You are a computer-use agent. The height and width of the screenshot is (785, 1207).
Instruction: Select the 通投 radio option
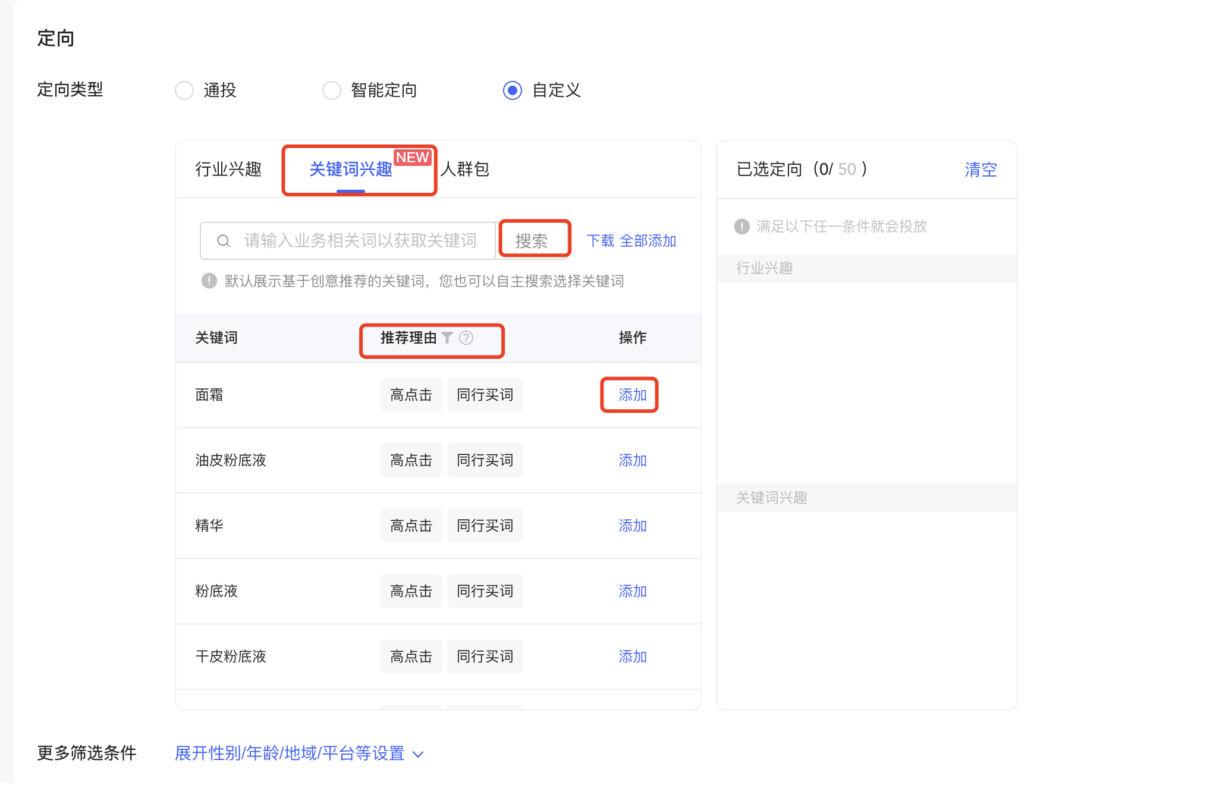click(x=184, y=90)
